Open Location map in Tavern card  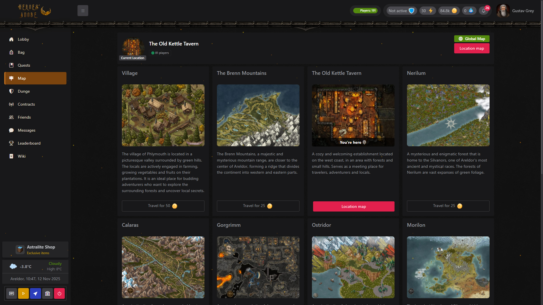354,206
